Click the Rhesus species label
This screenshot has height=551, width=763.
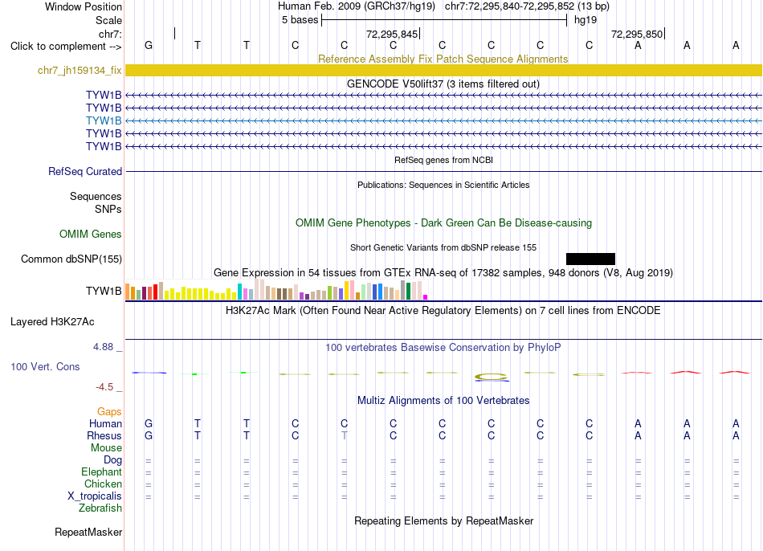coord(104,435)
